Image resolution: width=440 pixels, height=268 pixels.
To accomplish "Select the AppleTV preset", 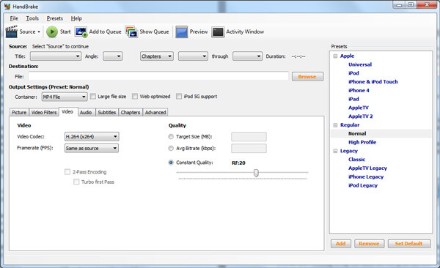I will [x=359, y=108].
